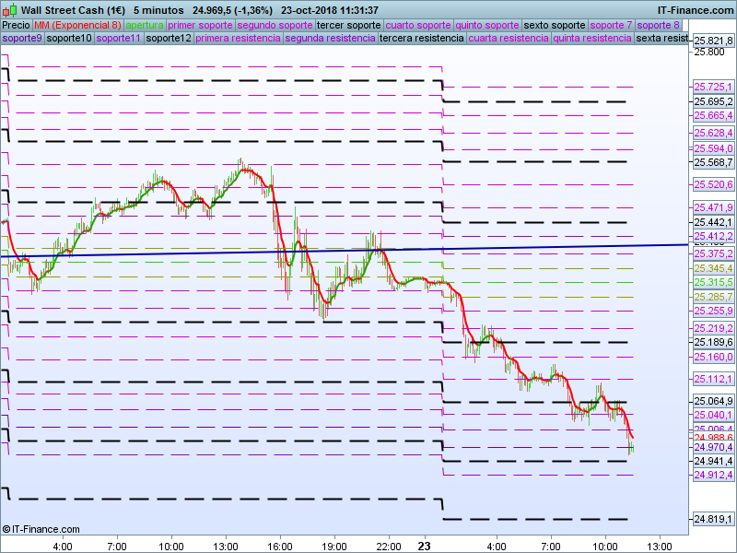Select primera resistencia label

pyautogui.click(x=238, y=38)
